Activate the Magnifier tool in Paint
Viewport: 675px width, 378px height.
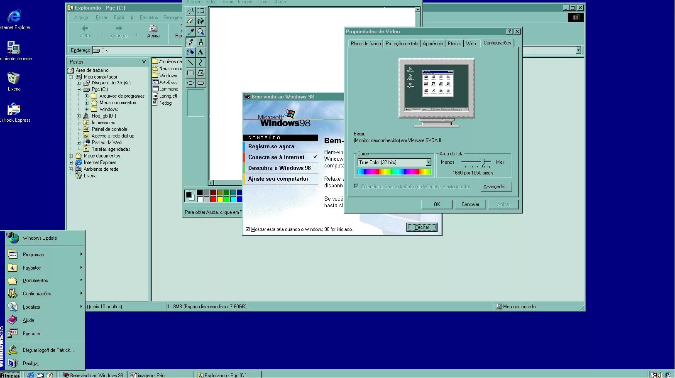(x=201, y=32)
